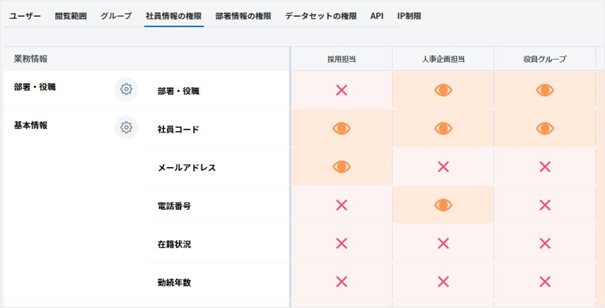
Task: Open gear settings for 基本情報 section
Action: tap(126, 128)
